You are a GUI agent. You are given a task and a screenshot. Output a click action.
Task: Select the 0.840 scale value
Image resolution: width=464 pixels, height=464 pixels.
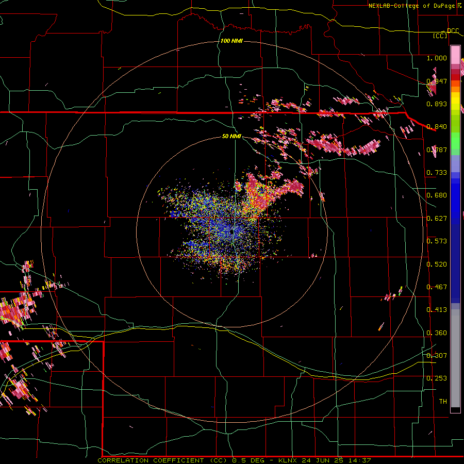[x=437, y=127]
